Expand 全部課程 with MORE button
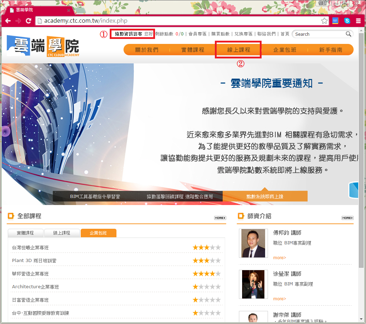The height and width of the screenshot is (324, 366). 220,218
